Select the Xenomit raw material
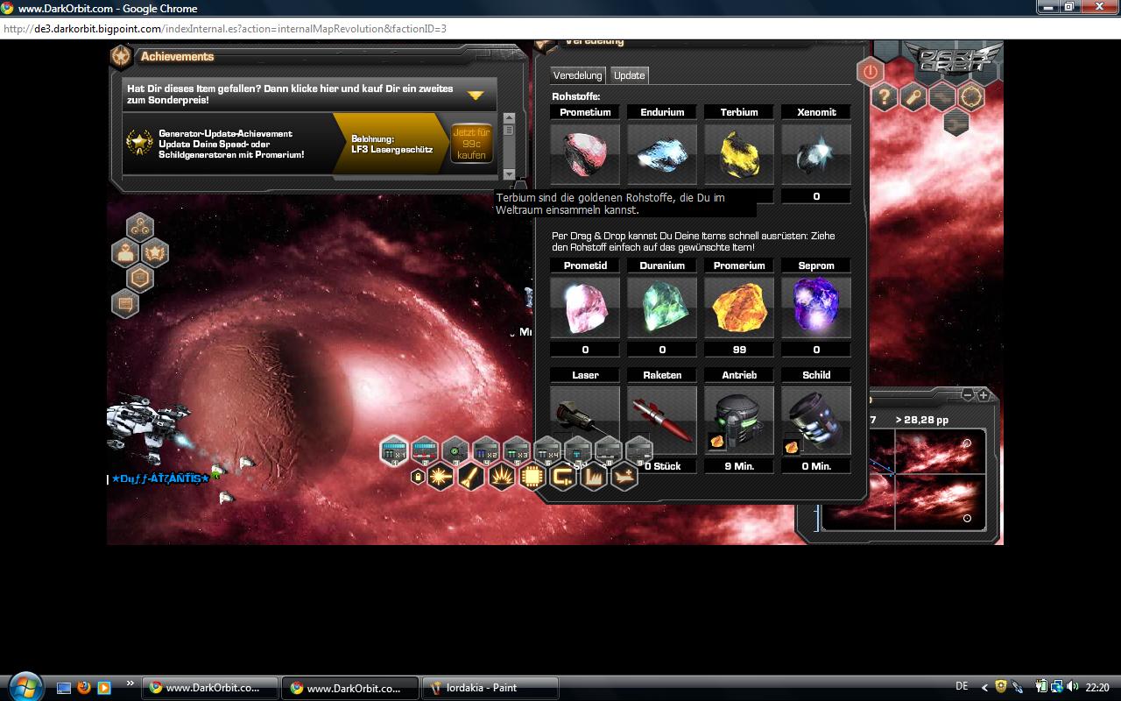This screenshot has width=1121, height=701. (x=816, y=154)
